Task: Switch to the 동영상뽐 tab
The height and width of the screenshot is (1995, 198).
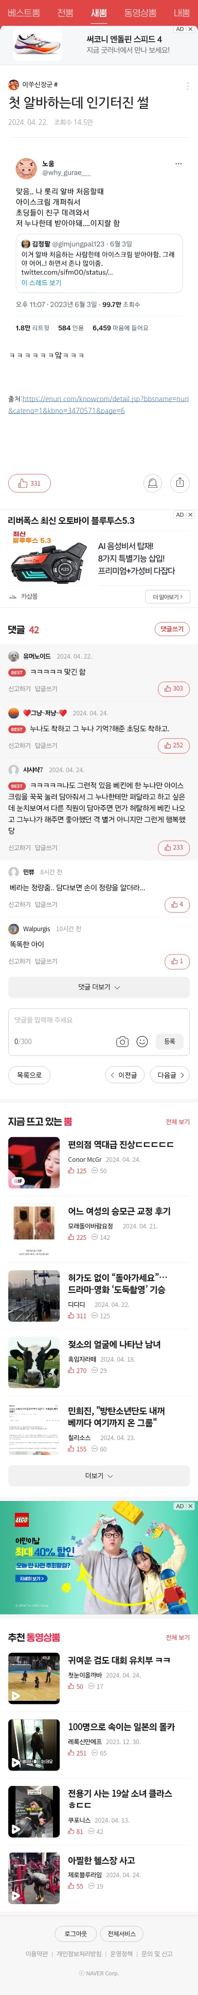Action: coord(140,13)
